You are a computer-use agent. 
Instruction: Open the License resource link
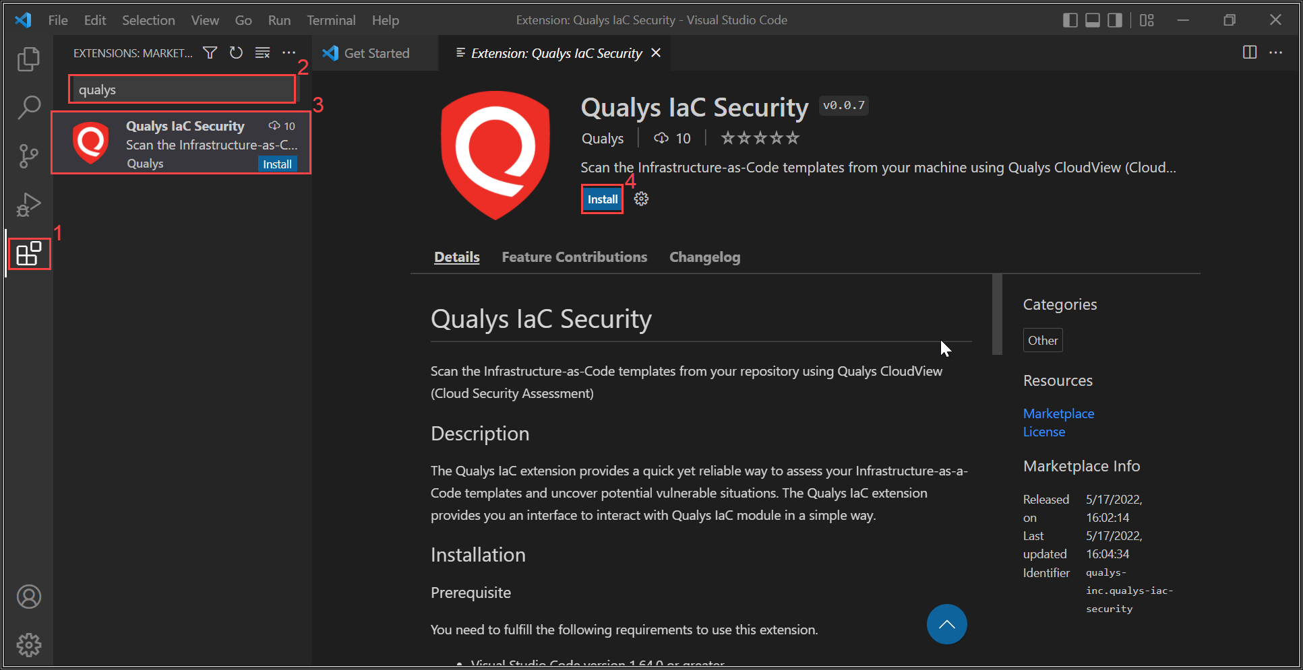pyautogui.click(x=1044, y=432)
